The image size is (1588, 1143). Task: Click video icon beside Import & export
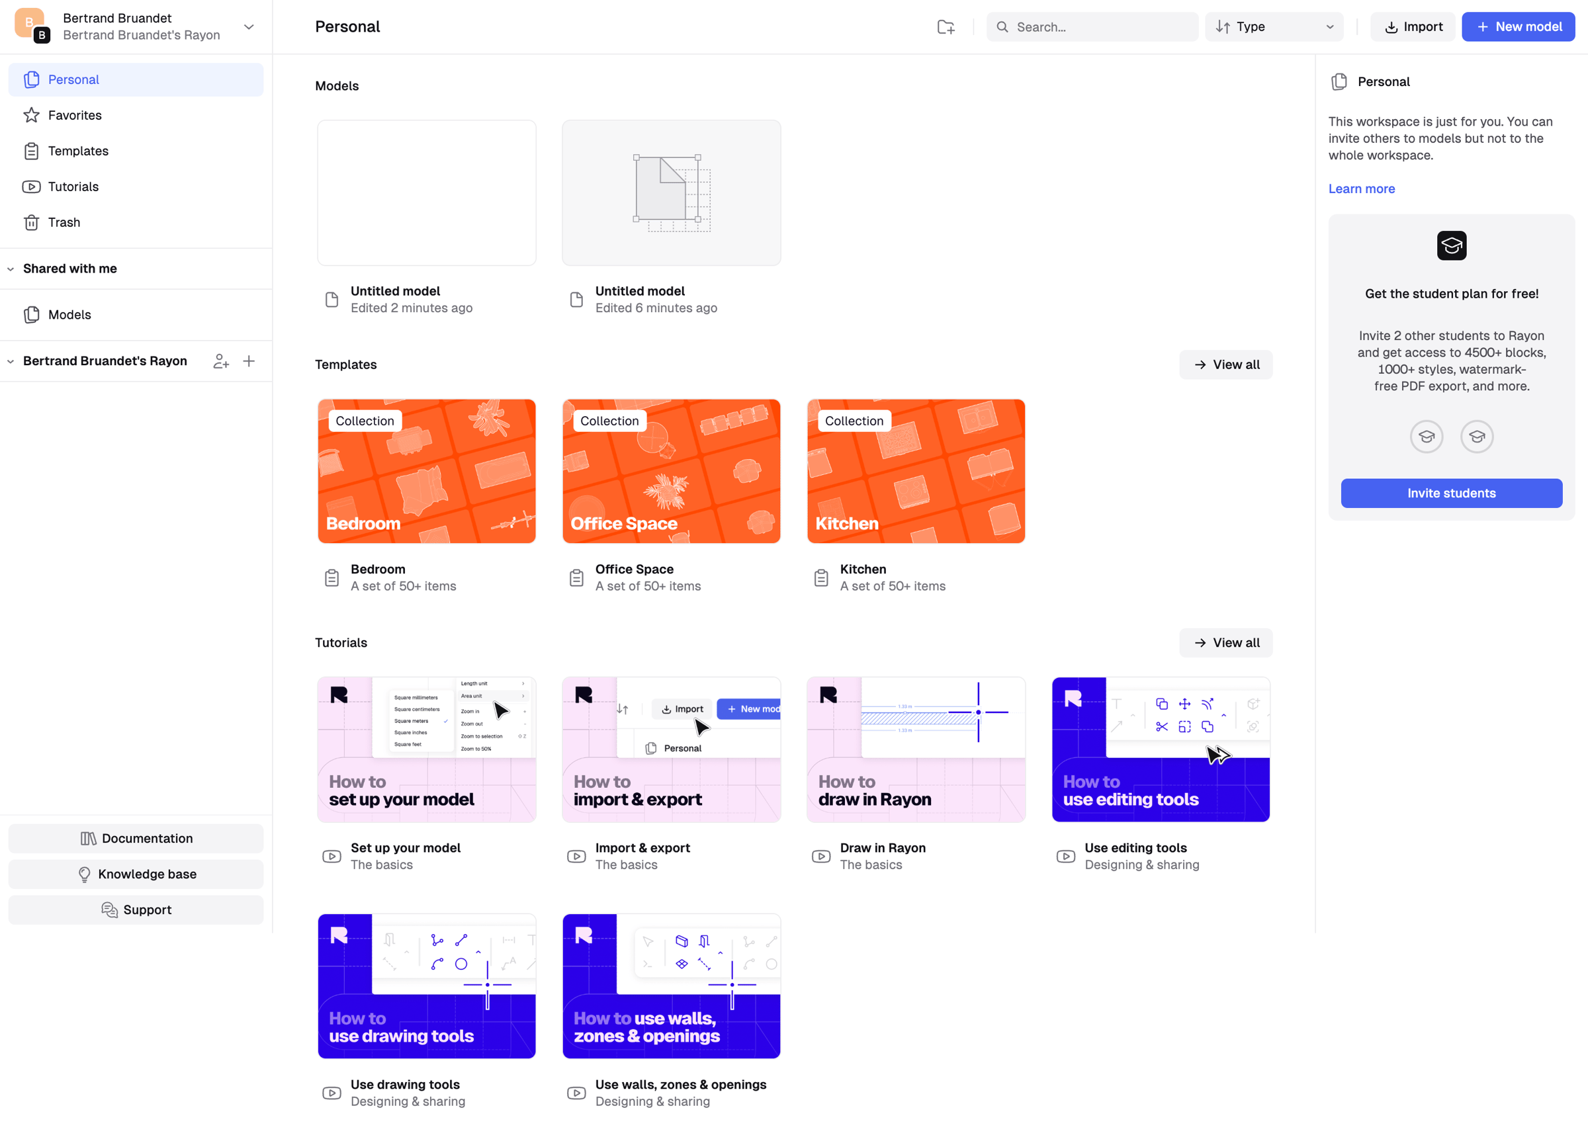[576, 856]
